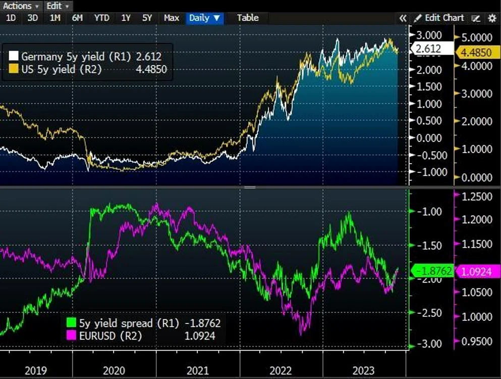Open the Edit dropdown menu
This screenshot has height=379, width=501.
[58, 6]
